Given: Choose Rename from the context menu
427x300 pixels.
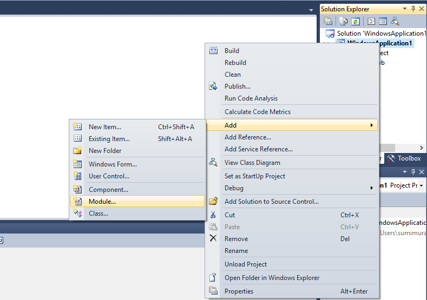Looking at the screenshot, I should tap(292, 250).
